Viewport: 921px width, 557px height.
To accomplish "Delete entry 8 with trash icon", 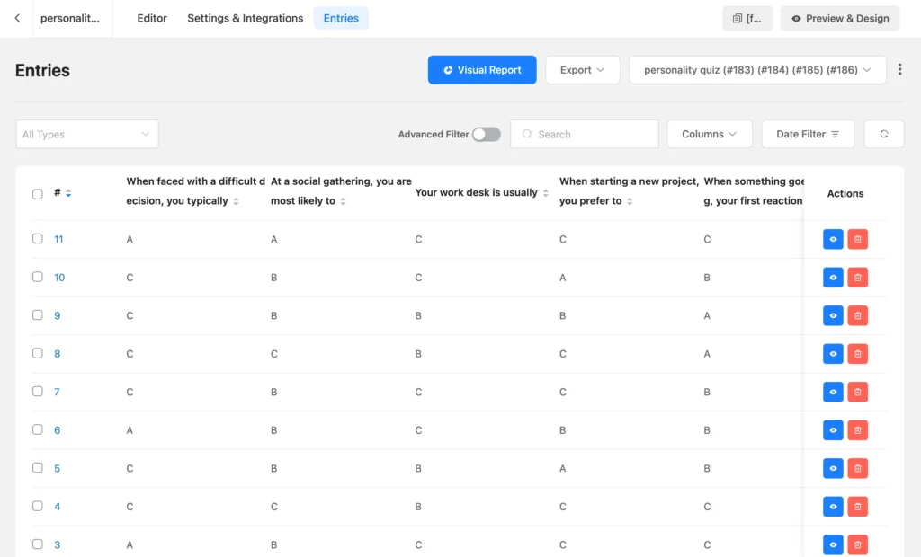I will point(857,353).
